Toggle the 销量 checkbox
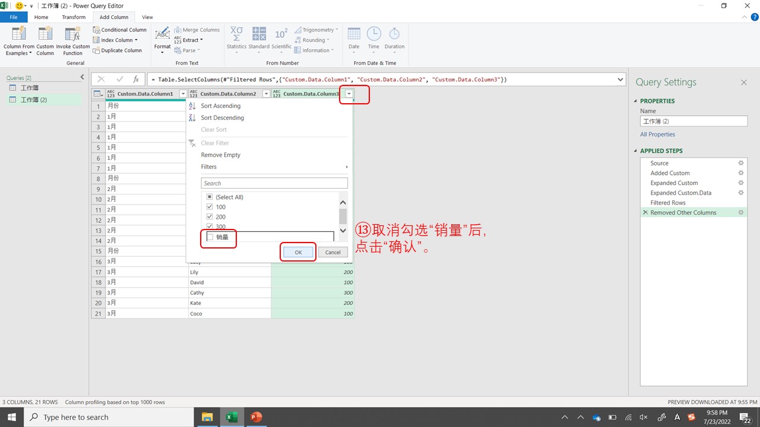The width and height of the screenshot is (760, 427). point(209,237)
